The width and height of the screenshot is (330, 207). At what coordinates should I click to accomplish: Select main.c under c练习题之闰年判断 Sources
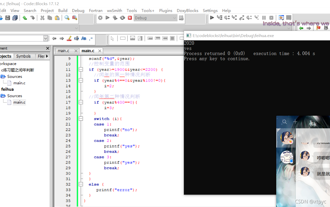pos(19,83)
